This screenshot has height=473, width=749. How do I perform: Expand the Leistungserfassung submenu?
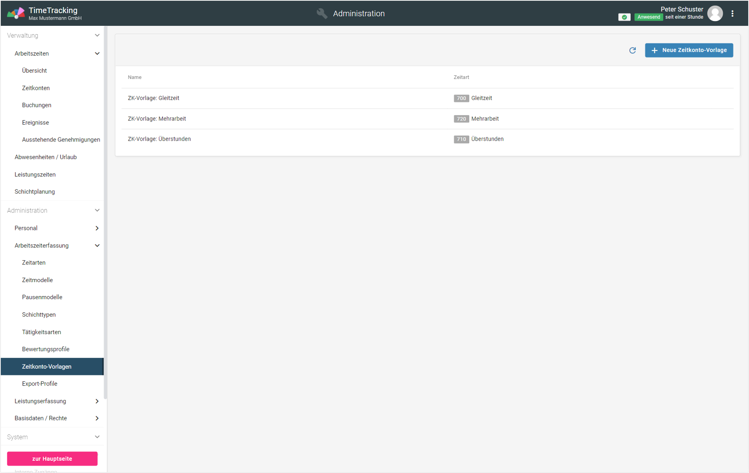[x=97, y=401]
